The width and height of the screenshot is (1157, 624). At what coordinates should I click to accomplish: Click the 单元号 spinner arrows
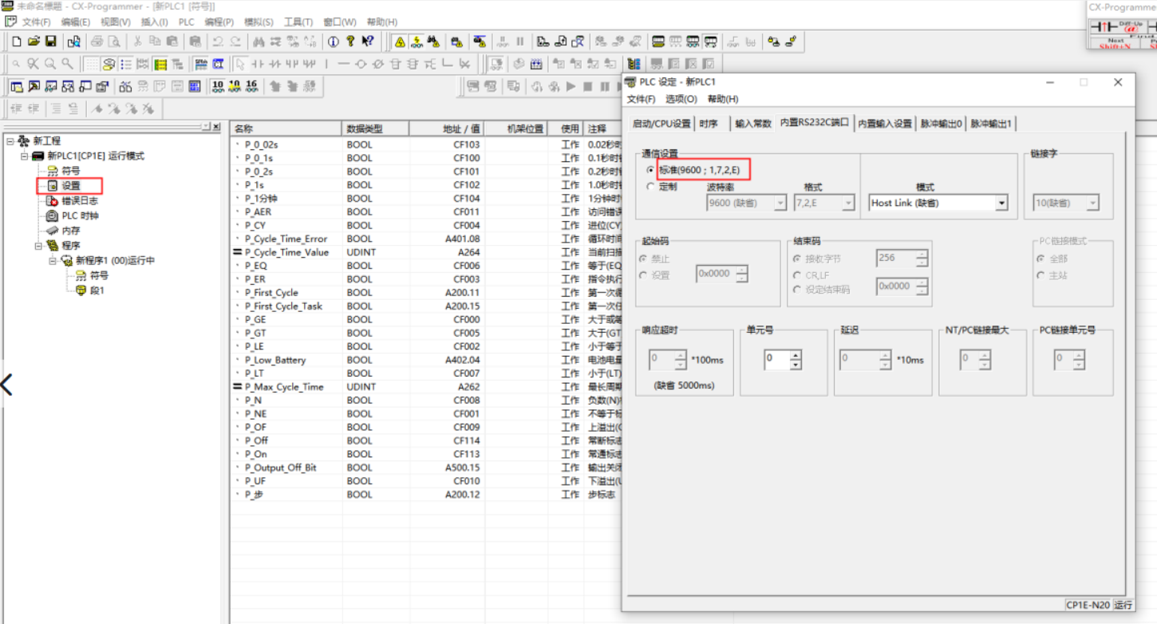tap(796, 360)
